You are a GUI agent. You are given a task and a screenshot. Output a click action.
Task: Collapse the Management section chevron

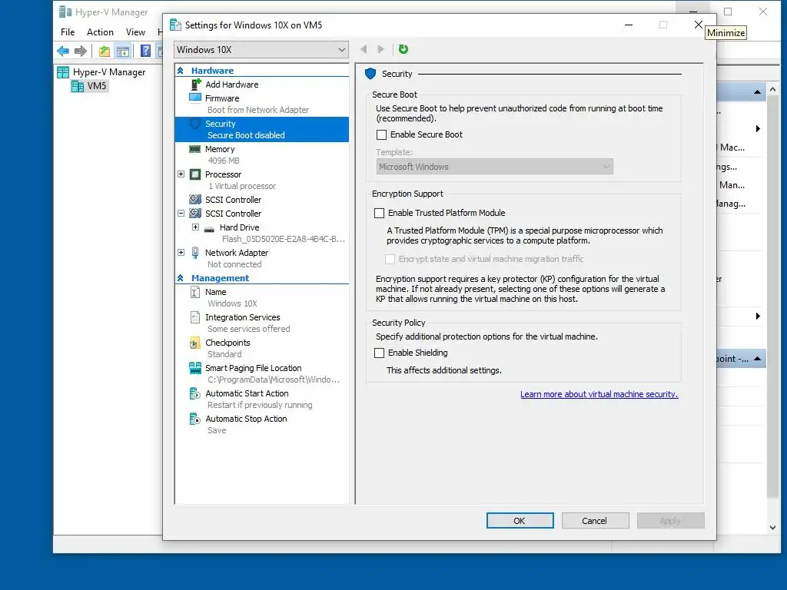[x=181, y=278]
